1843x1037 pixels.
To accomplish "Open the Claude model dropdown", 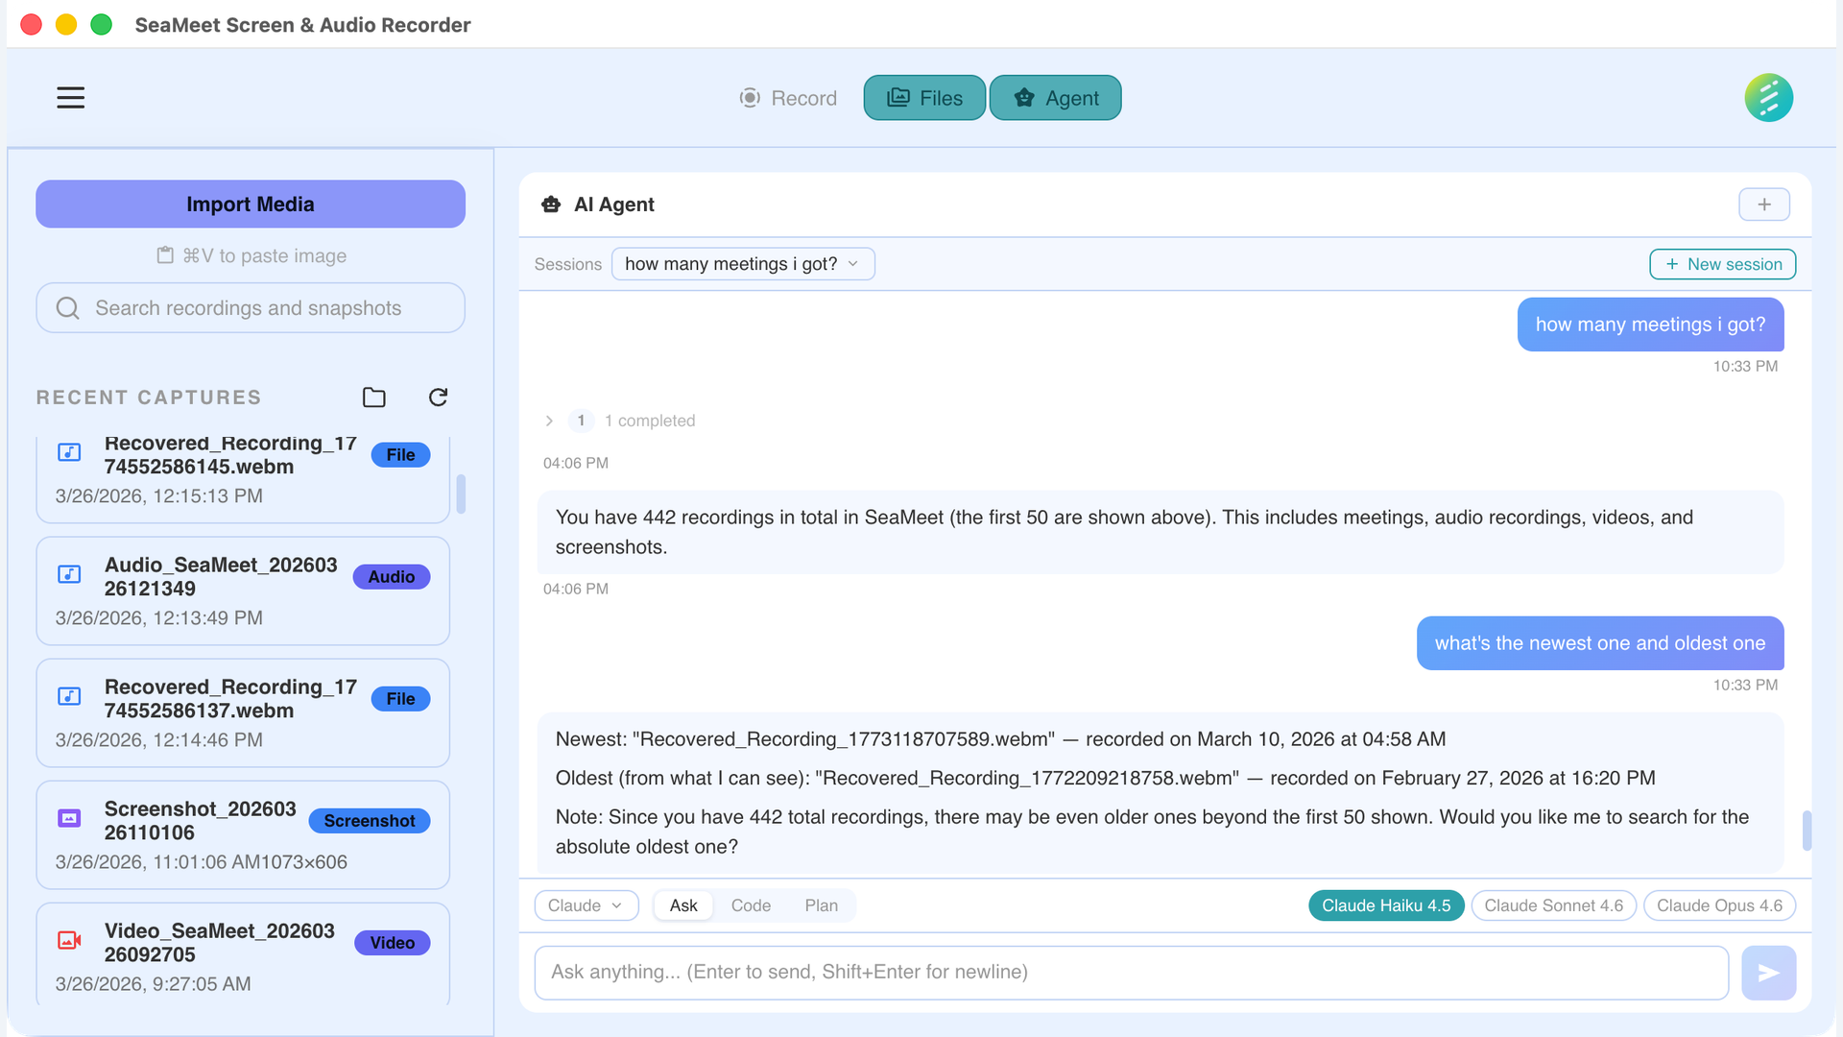I will pos(586,904).
